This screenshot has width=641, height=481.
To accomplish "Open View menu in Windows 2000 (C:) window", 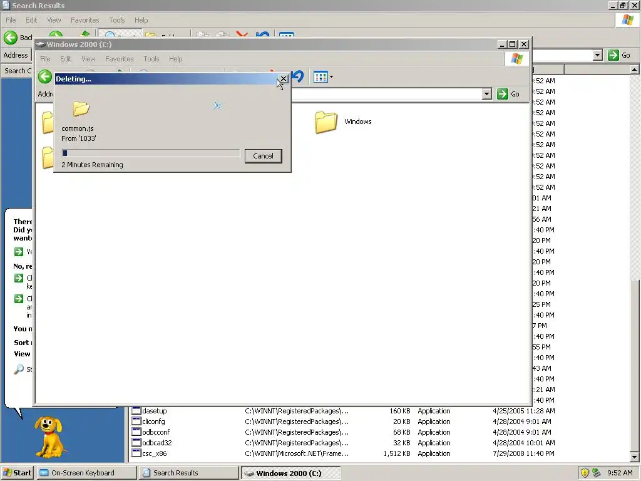I will click(x=88, y=59).
